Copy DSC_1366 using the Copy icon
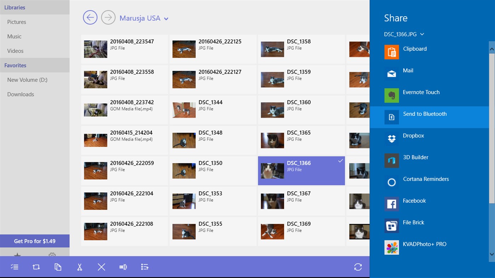 58,267
